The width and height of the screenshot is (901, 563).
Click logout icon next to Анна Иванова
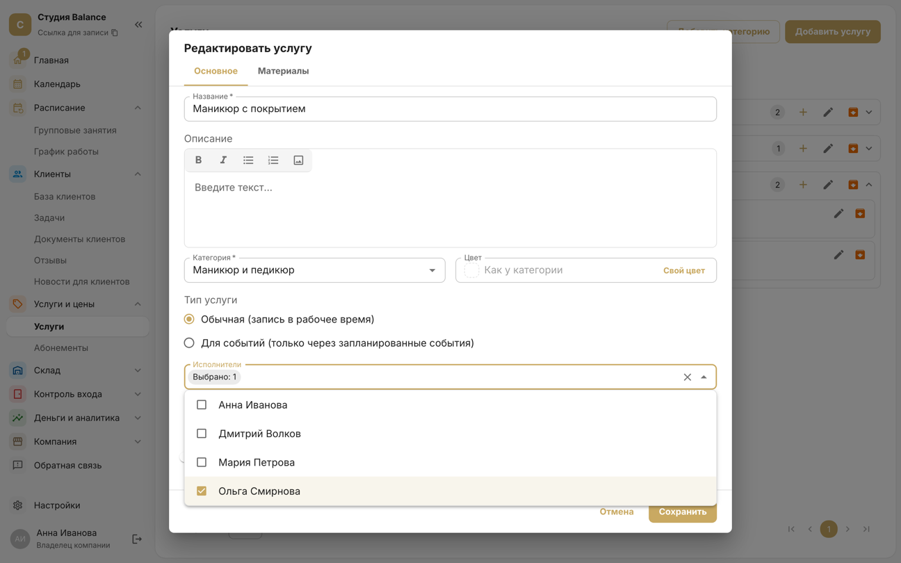(137, 539)
